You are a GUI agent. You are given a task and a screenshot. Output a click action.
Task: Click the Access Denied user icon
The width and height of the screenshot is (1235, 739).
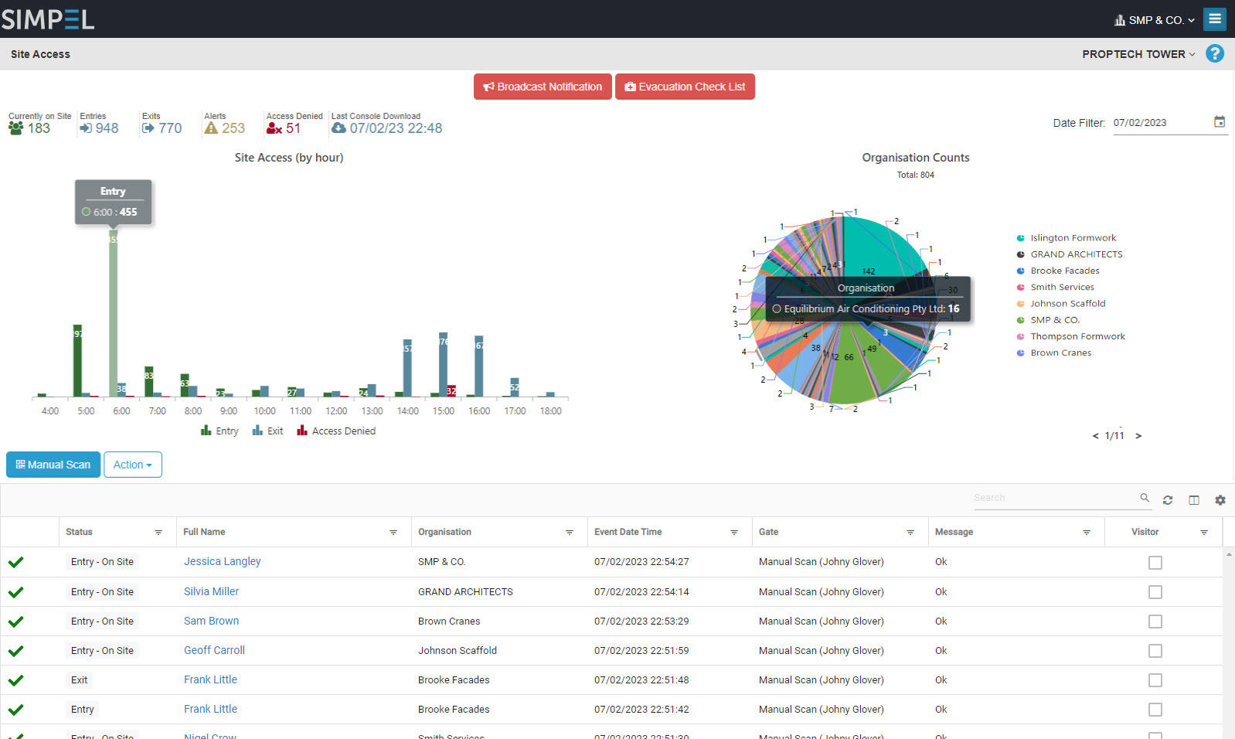click(274, 128)
